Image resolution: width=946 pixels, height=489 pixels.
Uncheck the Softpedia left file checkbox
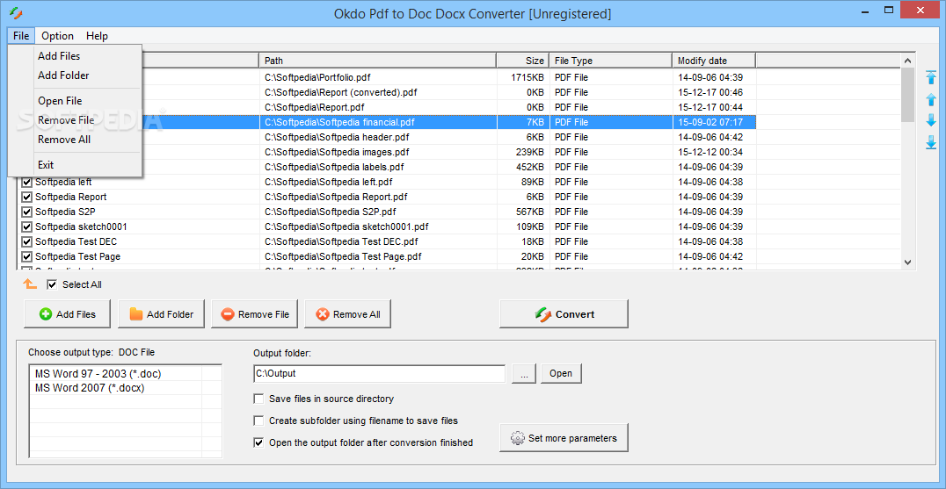click(x=26, y=181)
